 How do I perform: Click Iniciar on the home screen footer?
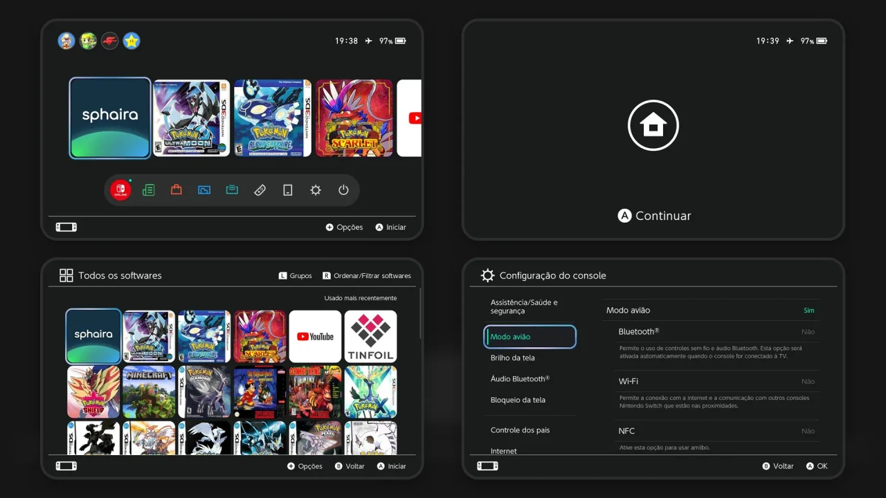390,227
